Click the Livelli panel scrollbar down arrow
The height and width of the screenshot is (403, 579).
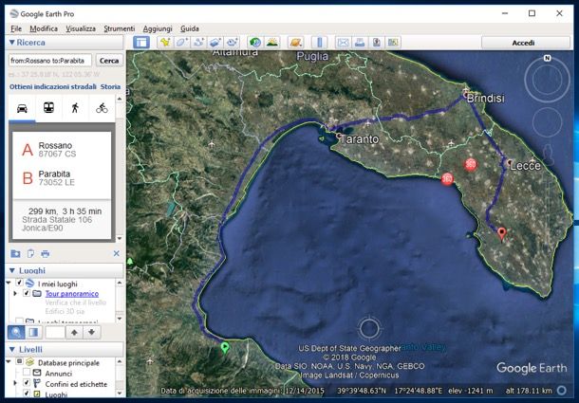(x=120, y=393)
